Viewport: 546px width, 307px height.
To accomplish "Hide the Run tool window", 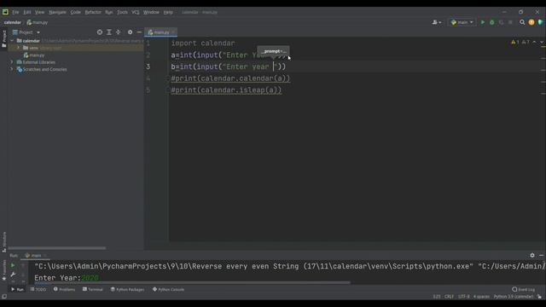I will (542, 255).
